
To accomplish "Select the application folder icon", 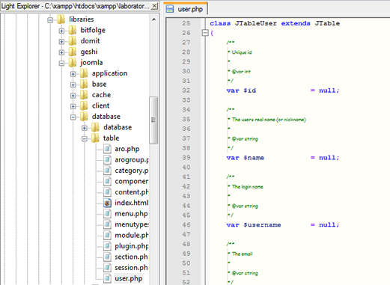I will click(x=84, y=73).
